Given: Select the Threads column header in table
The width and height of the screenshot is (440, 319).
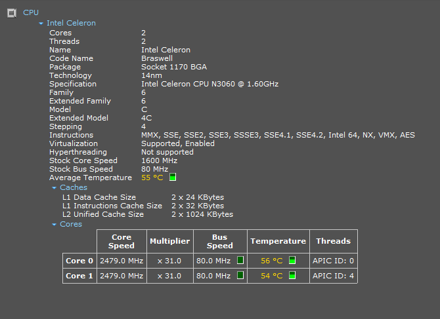Looking at the screenshot, I should pyautogui.click(x=334, y=241).
